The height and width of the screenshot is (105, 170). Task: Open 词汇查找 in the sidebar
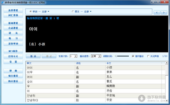[13, 15]
